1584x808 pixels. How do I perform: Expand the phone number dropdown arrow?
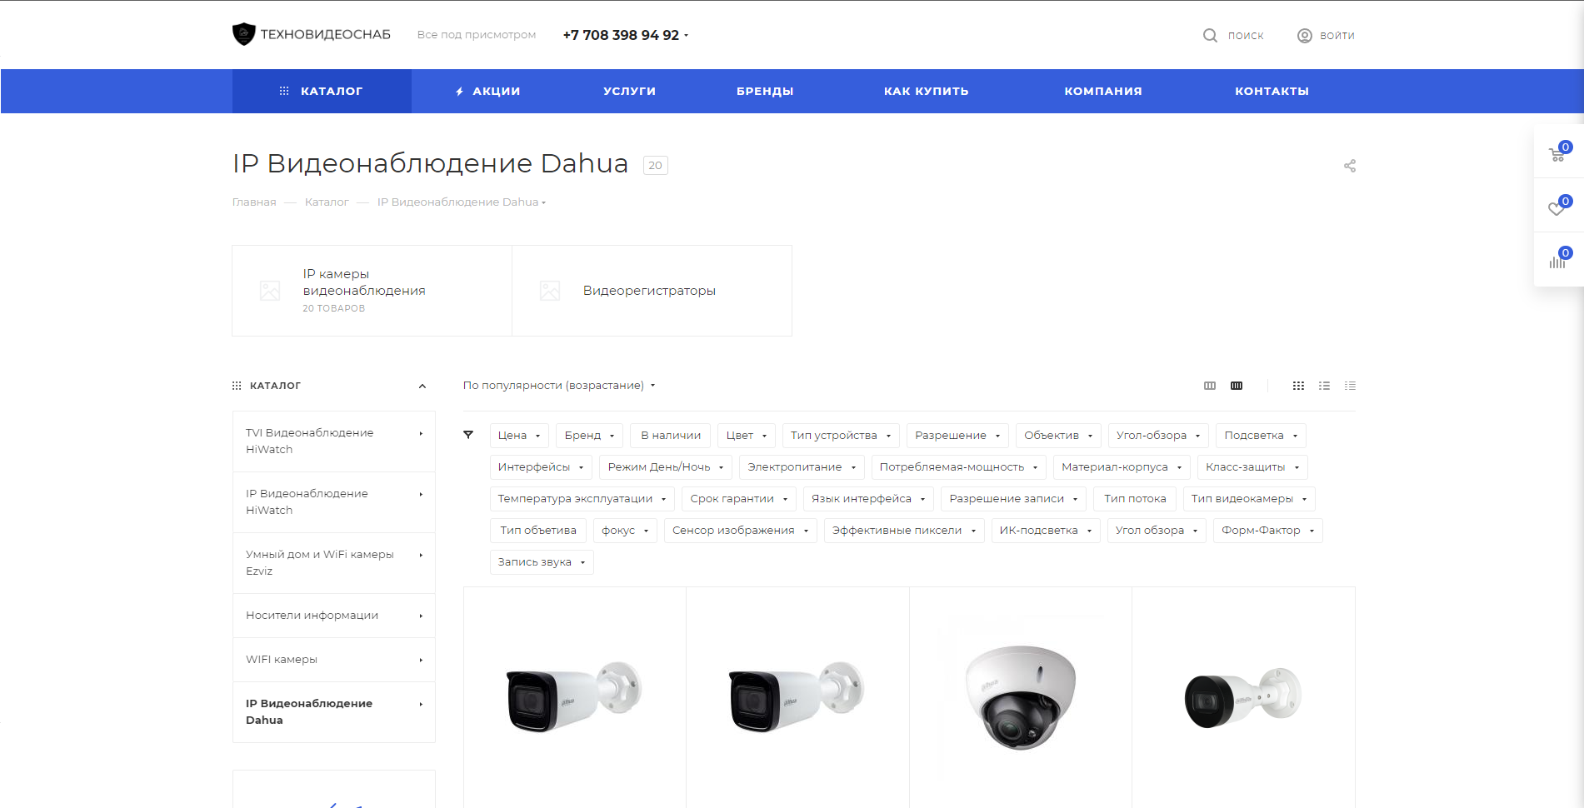pos(686,36)
